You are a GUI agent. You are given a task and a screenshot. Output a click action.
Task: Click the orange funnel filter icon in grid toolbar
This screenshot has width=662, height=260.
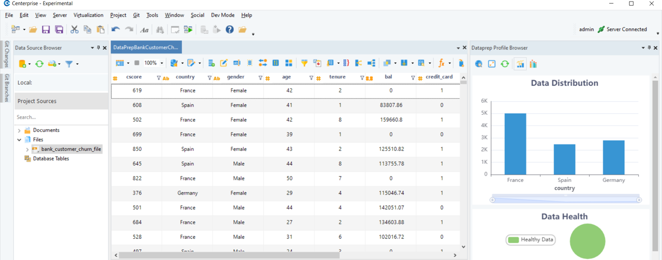point(304,63)
